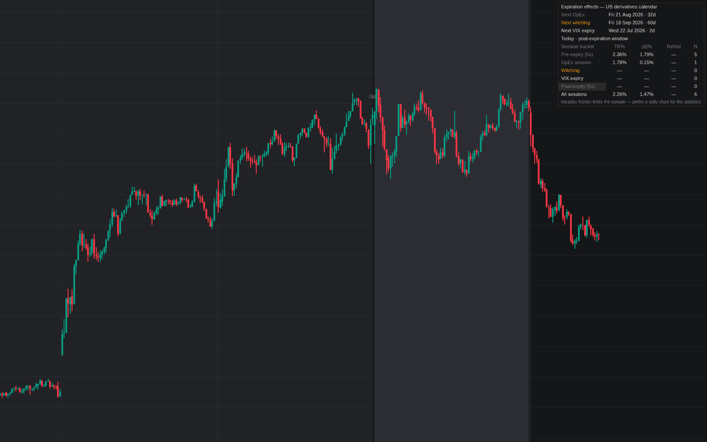Click the intraday history warning footnote
This screenshot has height=442, width=707.
631,102
